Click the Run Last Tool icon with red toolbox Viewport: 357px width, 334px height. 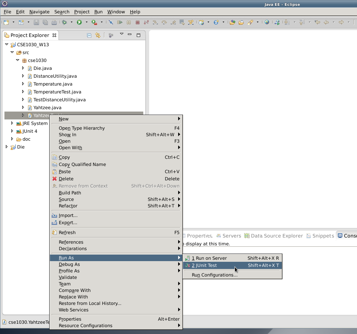coord(94,22)
